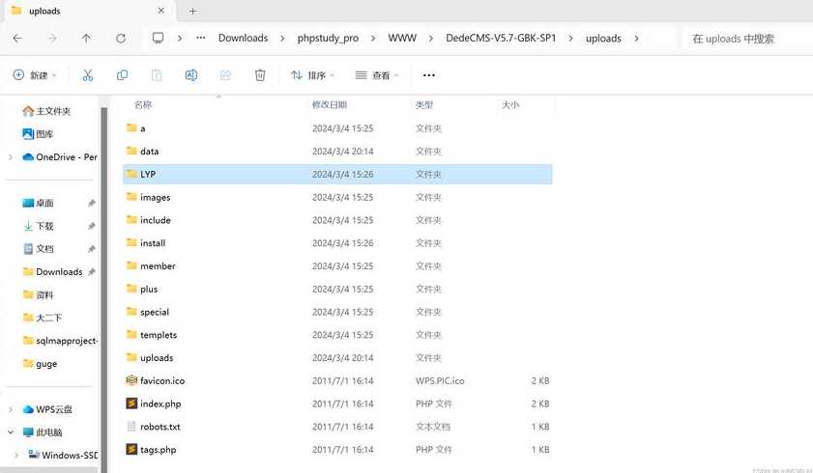This screenshot has height=473, width=813.
Task: Select the tags.php file
Action: (x=337, y=450)
